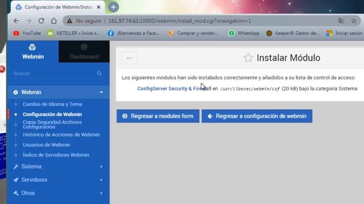This screenshot has width=364, height=204.
Task: Open Configuración de Webmin menu item
Action: (x=52, y=114)
